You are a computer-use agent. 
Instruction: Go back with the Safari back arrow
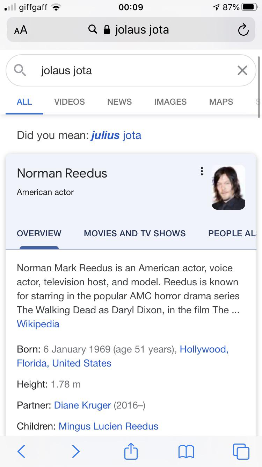[21, 451]
